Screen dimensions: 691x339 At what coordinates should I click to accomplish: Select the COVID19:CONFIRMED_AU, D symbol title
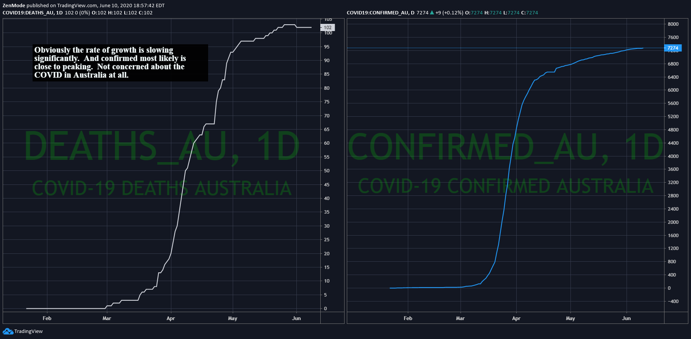pos(381,12)
